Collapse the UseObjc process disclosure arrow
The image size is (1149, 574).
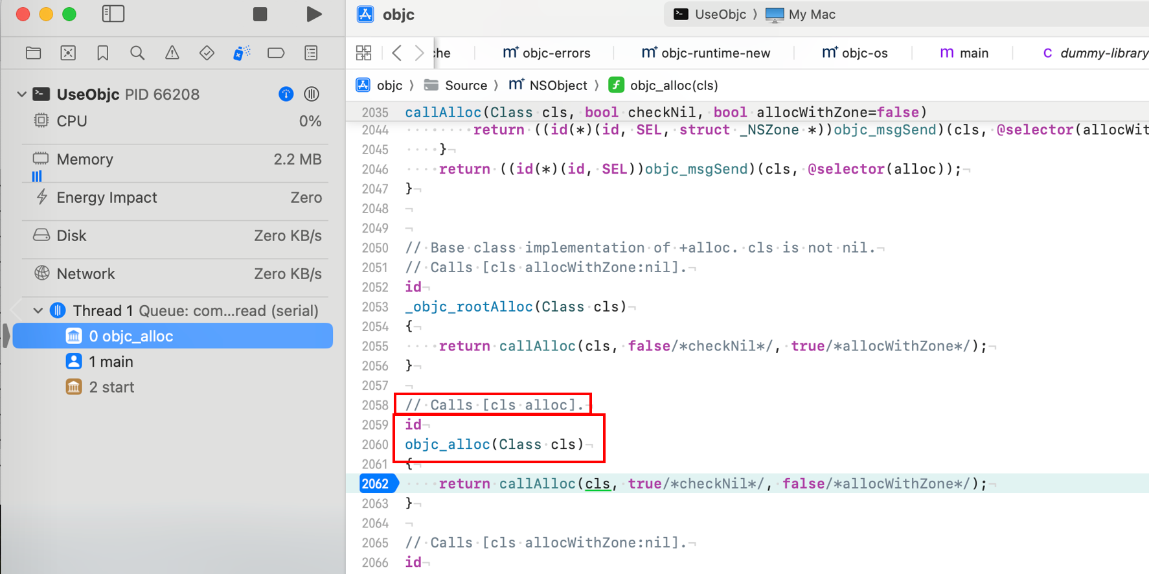21,95
